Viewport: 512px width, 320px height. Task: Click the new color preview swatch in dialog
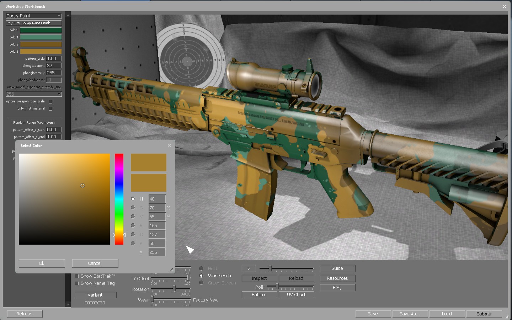click(x=149, y=162)
